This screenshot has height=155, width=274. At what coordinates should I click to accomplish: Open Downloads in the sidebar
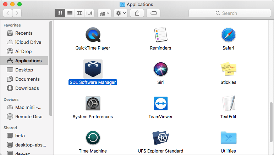[x=24, y=88]
